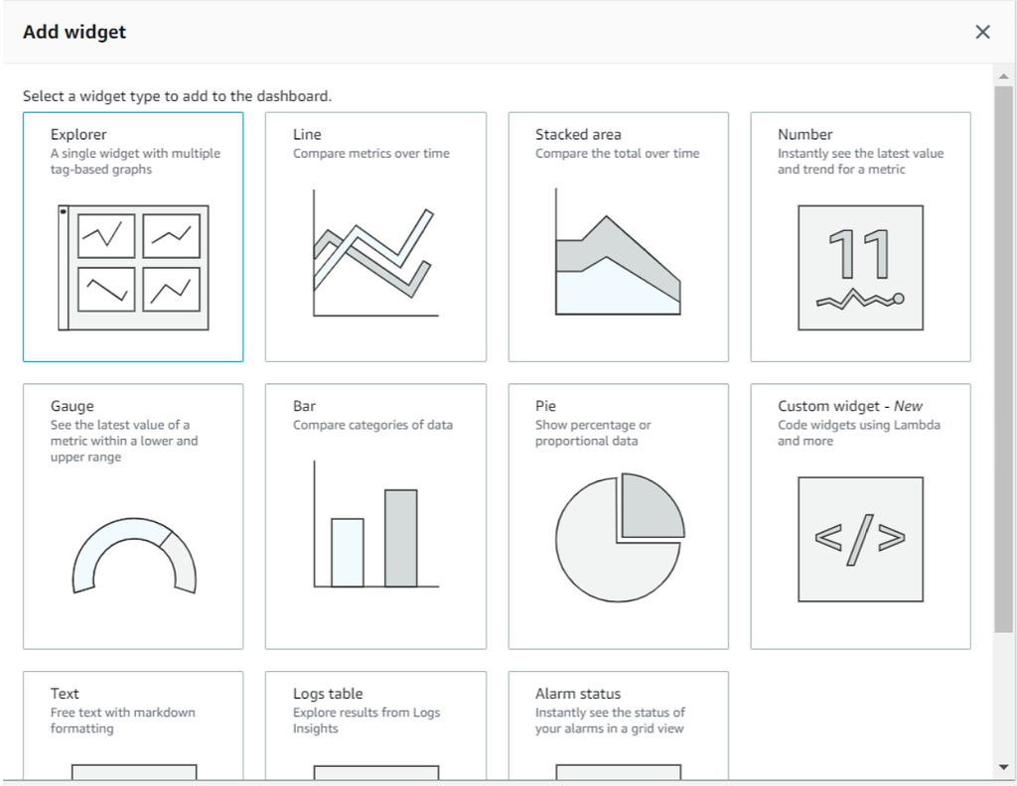The image size is (1017, 786).
Task: Click the 'Line' widget title
Action: click(307, 134)
